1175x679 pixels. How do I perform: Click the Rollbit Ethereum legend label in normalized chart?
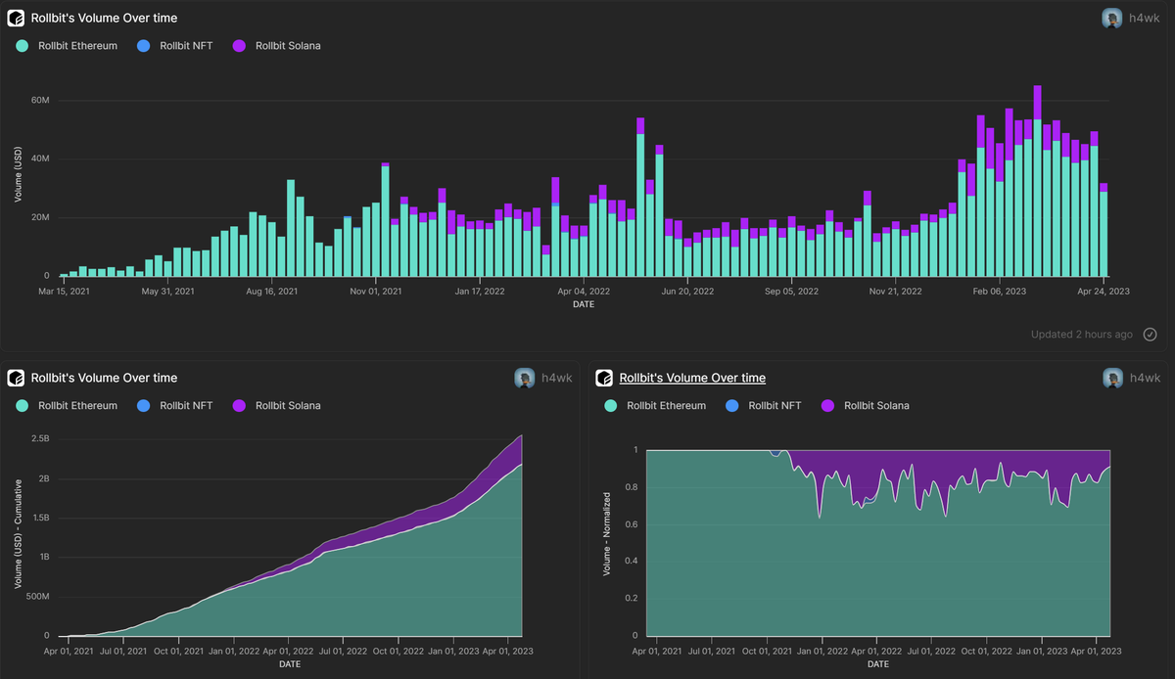[x=666, y=405]
